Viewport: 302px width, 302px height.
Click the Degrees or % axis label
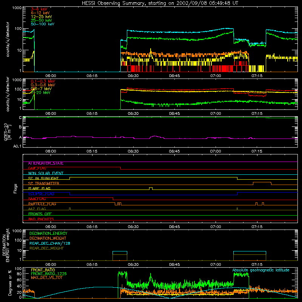[x=10, y=283]
